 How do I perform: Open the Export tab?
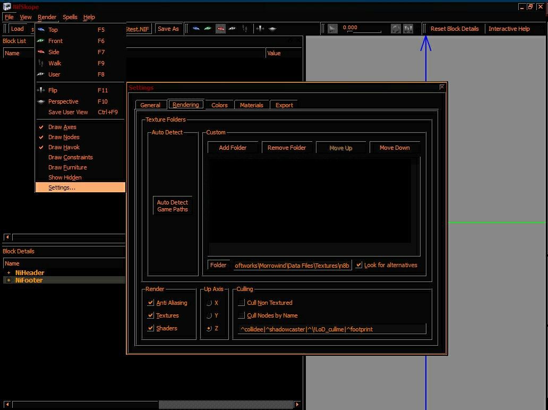tap(284, 105)
